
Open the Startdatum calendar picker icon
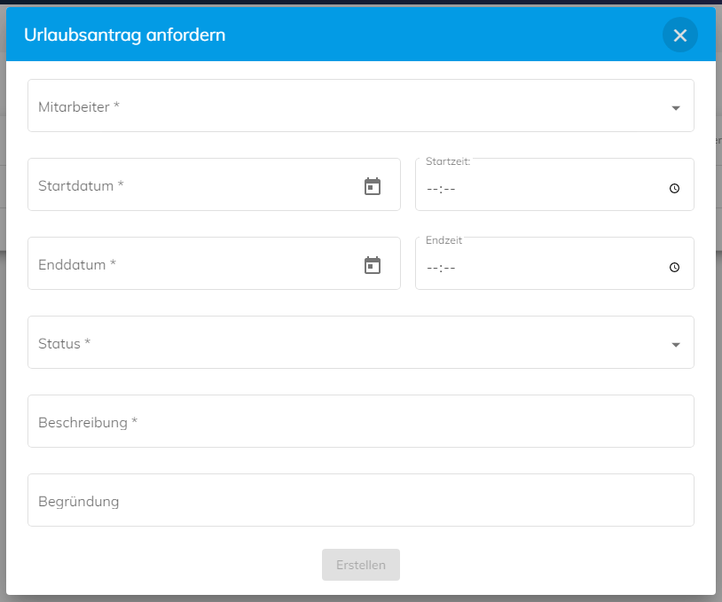[372, 186]
